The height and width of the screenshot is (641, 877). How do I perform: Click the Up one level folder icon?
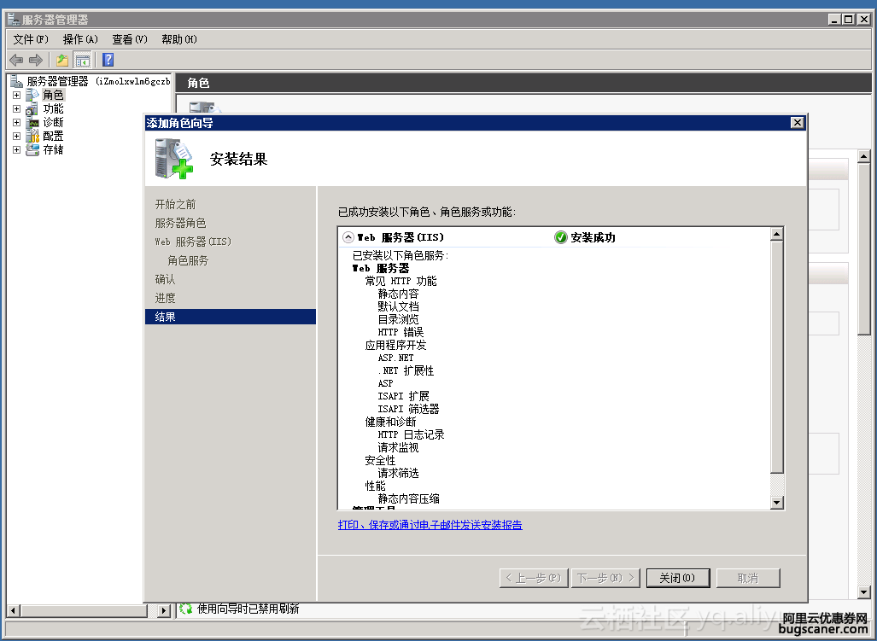pos(62,60)
